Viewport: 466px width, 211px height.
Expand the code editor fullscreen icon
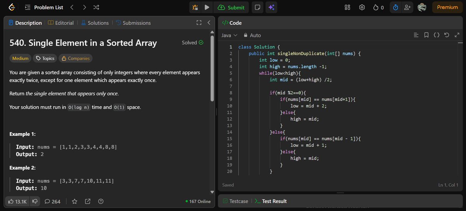coord(457,35)
